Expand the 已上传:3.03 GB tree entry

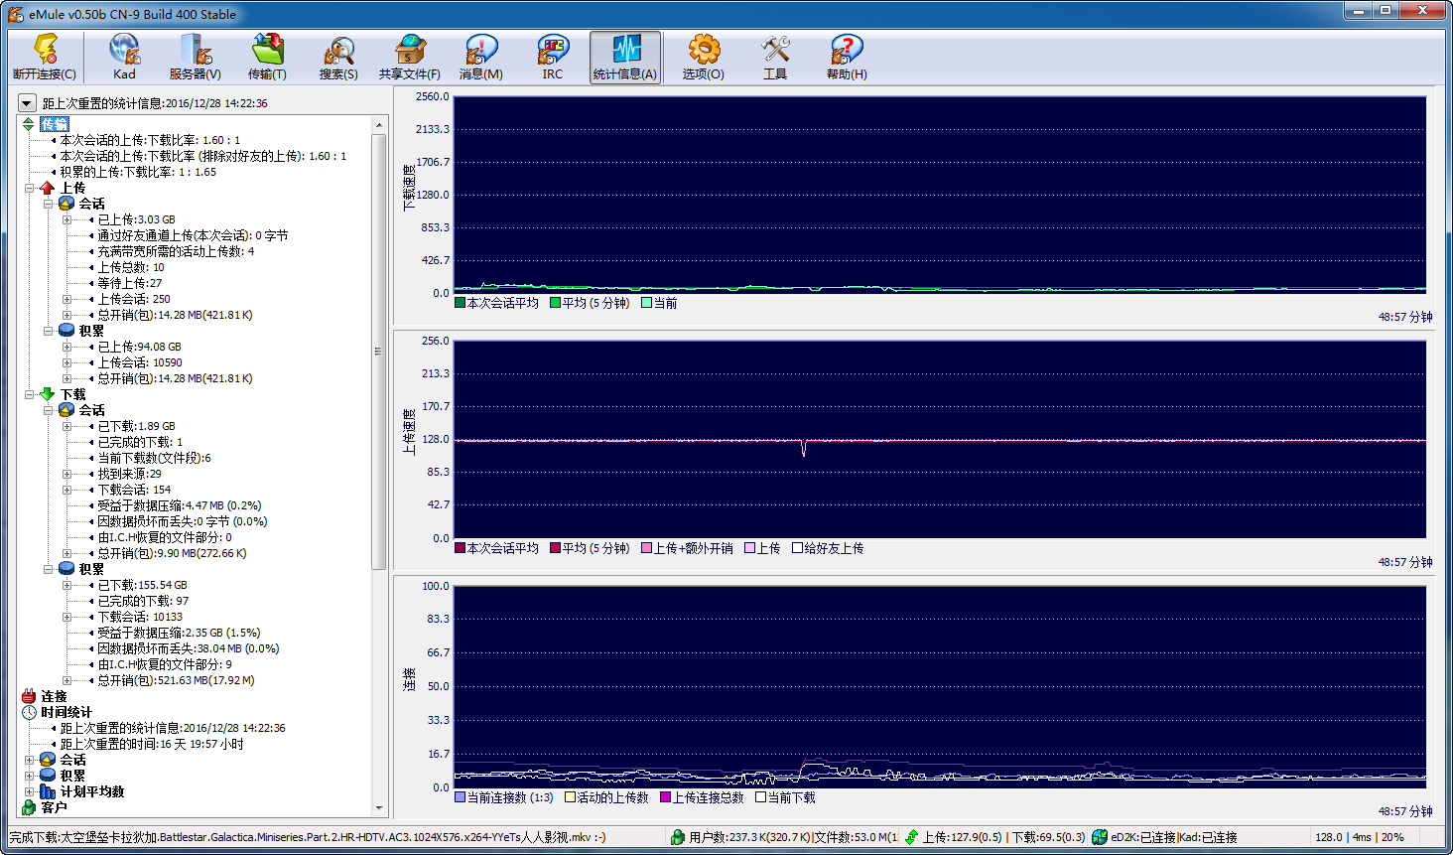(x=67, y=219)
